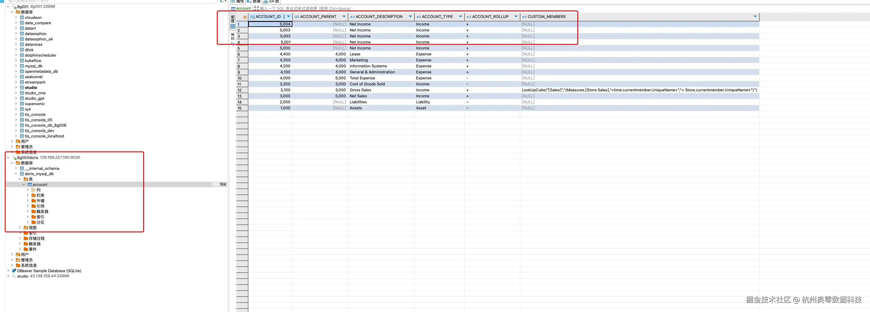Select the 文本 text view side tab
The width and height of the screenshot is (870, 312).
click(x=233, y=38)
